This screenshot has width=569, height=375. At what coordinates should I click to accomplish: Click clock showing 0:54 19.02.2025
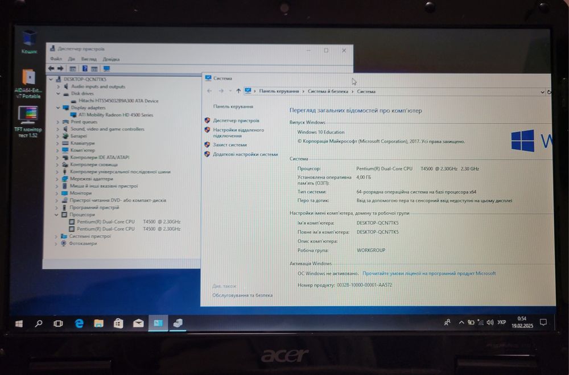pyautogui.click(x=522, y=322)
